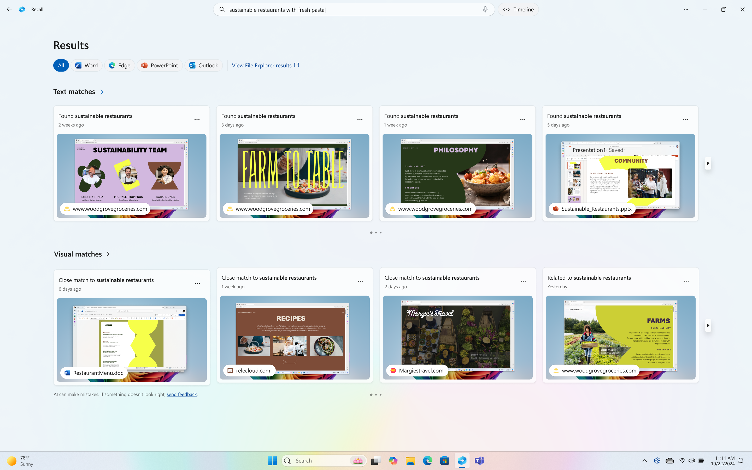The height and width of the screenshot is (470, 752).
Task: Click the Farm to Table thumbnail
Action: click(294, 175)
